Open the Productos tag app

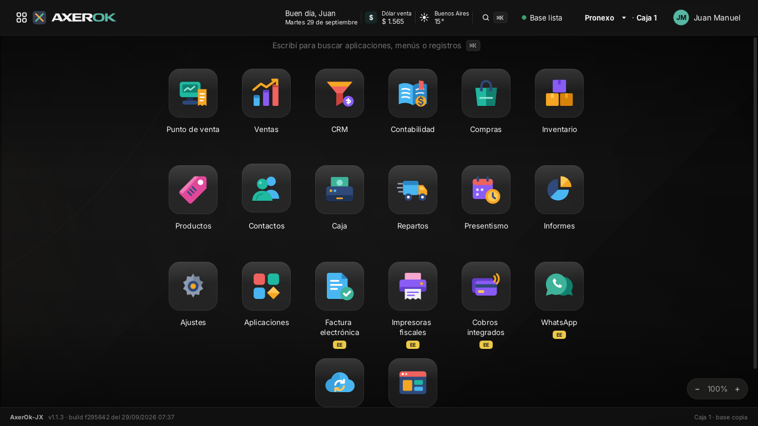193,190
